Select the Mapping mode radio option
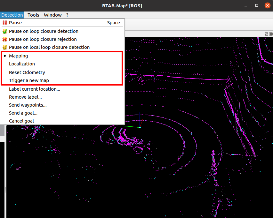Image resolution: width=273 pixels, height=218 pixels. 18,56
